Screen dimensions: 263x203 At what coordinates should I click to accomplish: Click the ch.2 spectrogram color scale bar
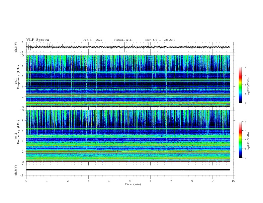240,140
